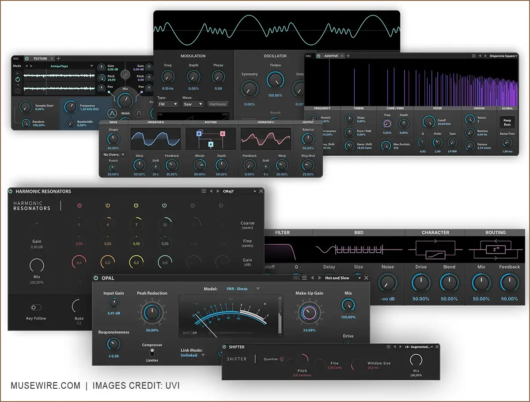530x402 pixels.
Task: Open the Additive hamburger menu
Action: coord(473,56)
